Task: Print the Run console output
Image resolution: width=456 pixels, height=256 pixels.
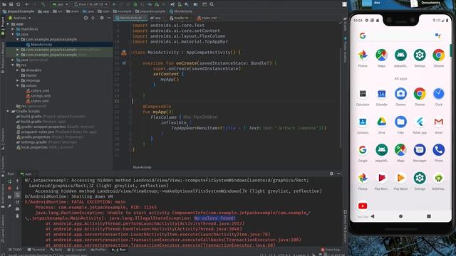Action: tap(17, 209)
